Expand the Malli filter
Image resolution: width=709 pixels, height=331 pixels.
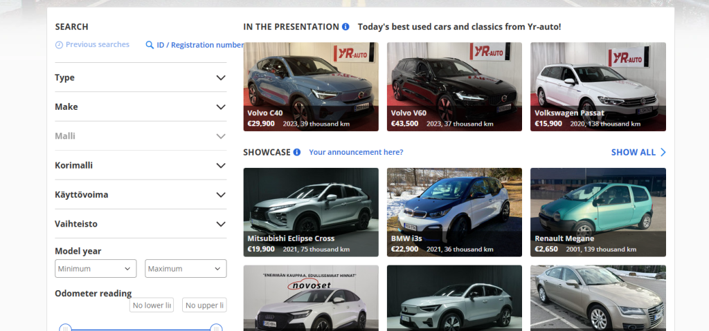[141, 136]
